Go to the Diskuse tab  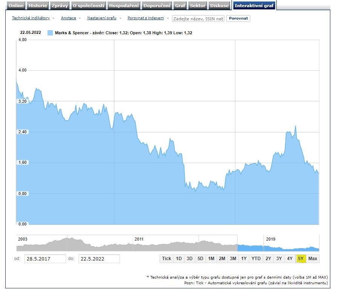click(x=219, y=6)
